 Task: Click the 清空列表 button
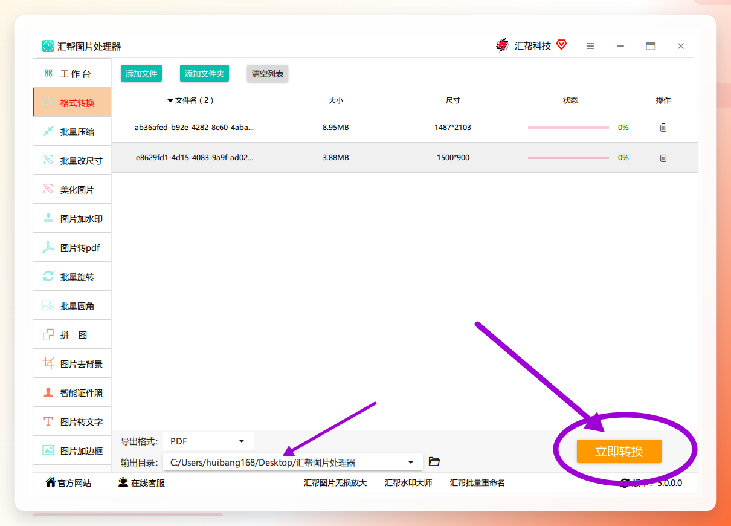pos(268,74)
